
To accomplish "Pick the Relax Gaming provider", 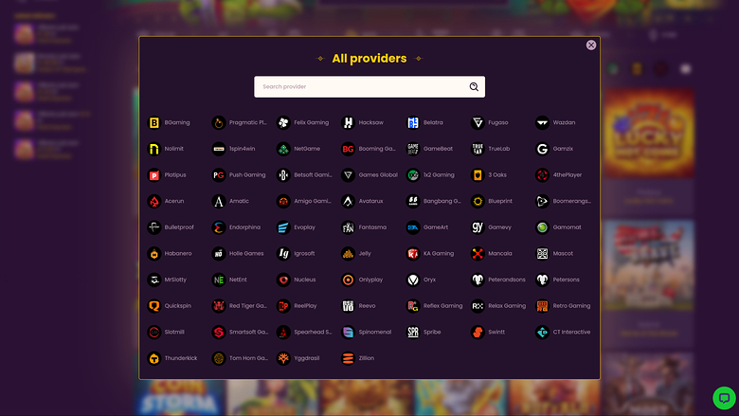I will 498,306.
